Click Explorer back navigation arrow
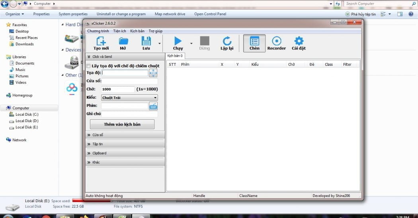Viewport: 418px width, 218px height. [x=4, y=4]
